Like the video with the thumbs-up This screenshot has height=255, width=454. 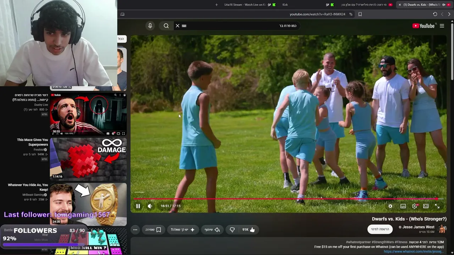(x=249, y=229)
